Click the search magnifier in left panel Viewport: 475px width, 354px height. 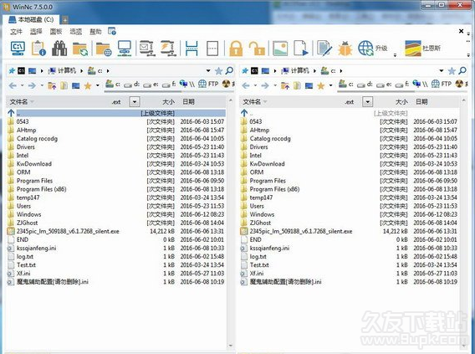coord(229,70)
